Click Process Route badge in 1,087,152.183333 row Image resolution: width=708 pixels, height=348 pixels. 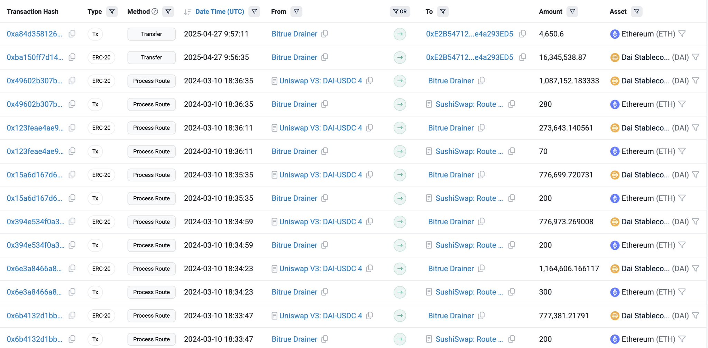coord(151,81)
